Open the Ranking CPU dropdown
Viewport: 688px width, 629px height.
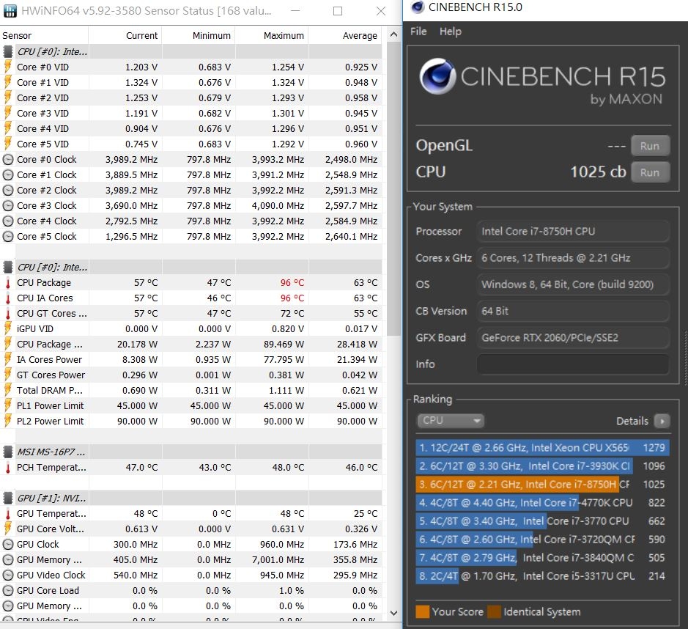pyautogui.click(x=451, y=421)
